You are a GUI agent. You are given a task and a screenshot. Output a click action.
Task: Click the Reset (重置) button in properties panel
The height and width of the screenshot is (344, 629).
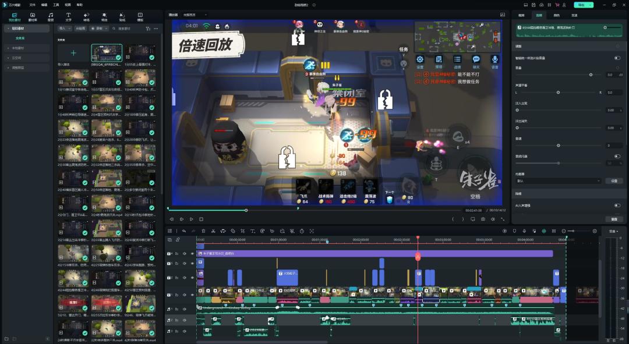614,219
